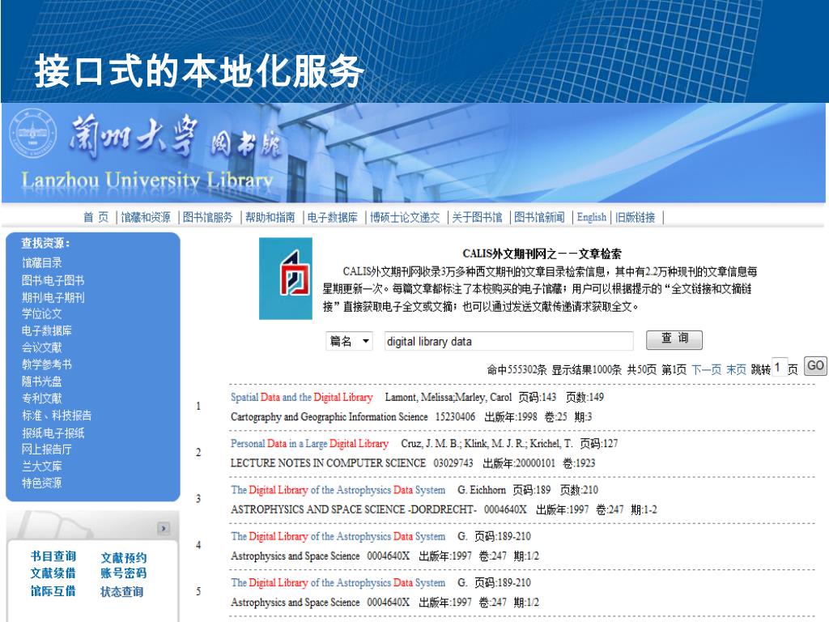Open 状态查询 quick link
Screen dimensions: 829x622
pos(122,592)
